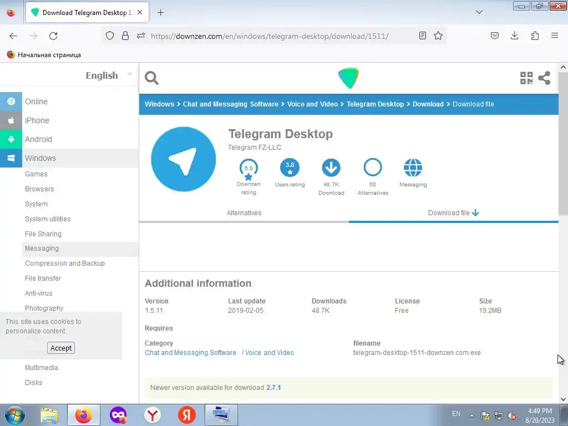Bookmark this page with the star
The width and height of the screenshot is (568, 426).
click(438, 35)
